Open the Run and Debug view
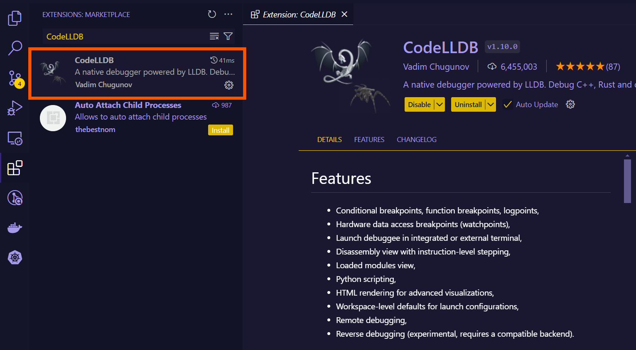This screenshot has width=636, height=350. pos(15,108)
